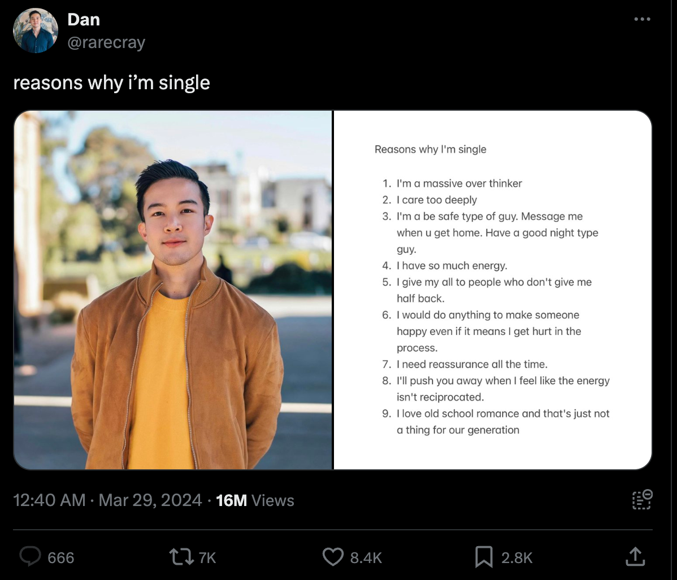The image size is (677, 580).
Task: Click the tweet text 'reasons why i'm single'
Action: tap(111, 82)
